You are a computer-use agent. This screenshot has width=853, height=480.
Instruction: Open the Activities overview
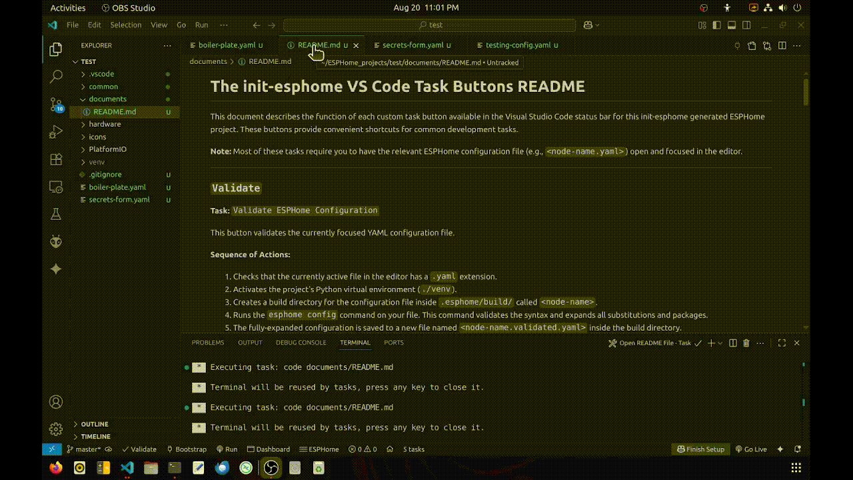point(68,8)
